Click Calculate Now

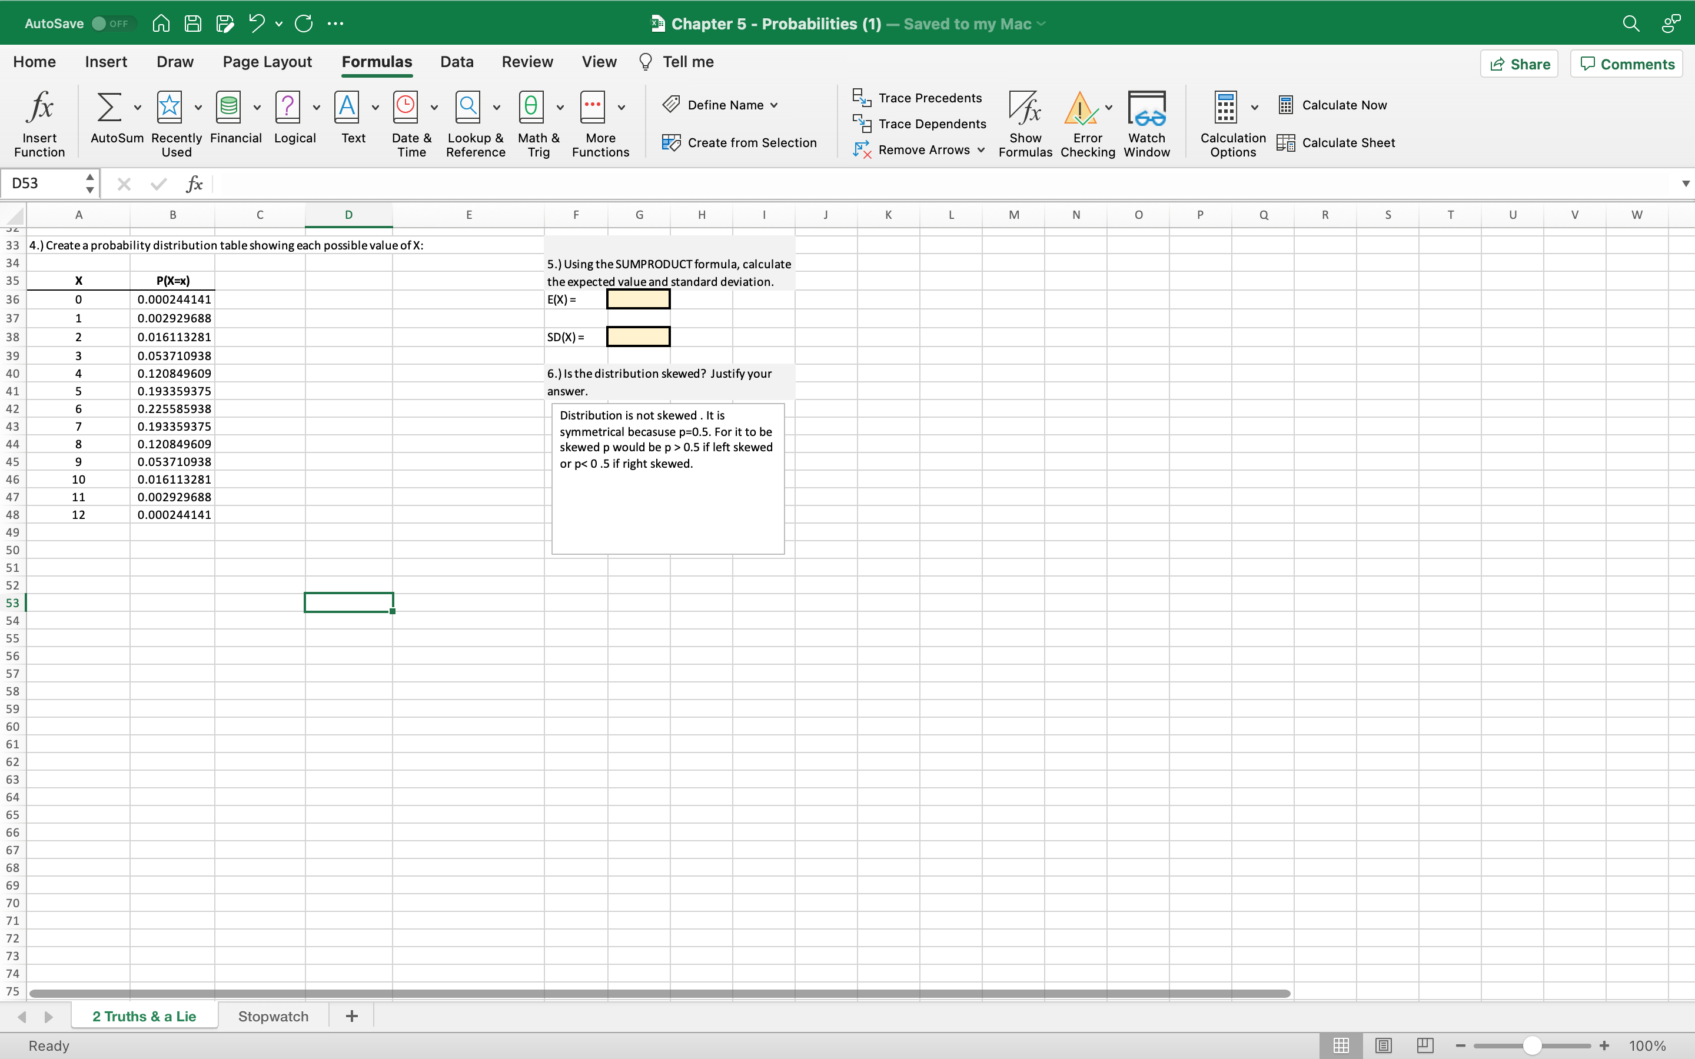(1332, 104)
